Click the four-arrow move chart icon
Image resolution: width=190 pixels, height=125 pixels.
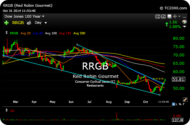175,16
